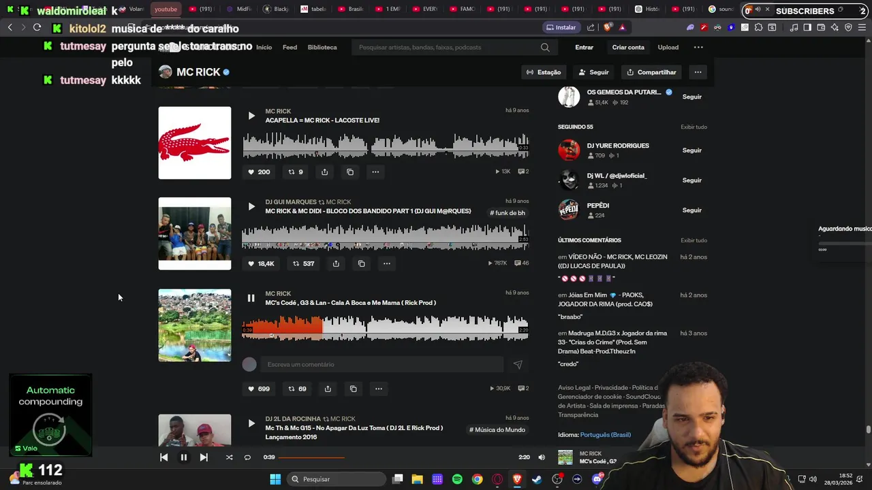Skip to previous track in bottom player
The height and width of the screenshot is (490, 872).
(x=163, y=457)
